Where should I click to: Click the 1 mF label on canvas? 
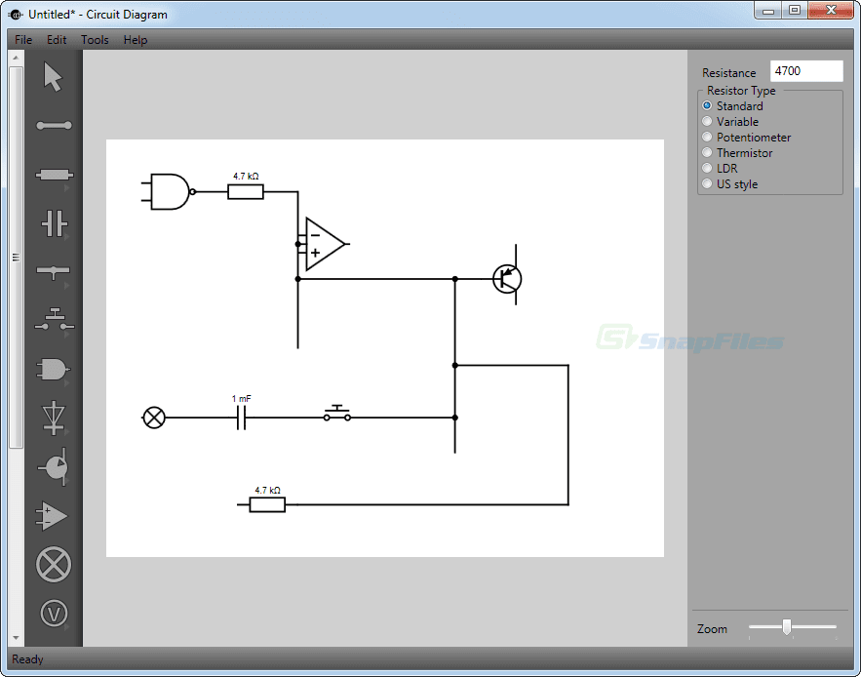tap(242, 398)
